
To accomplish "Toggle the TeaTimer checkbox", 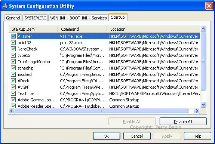I will [13, 94].
